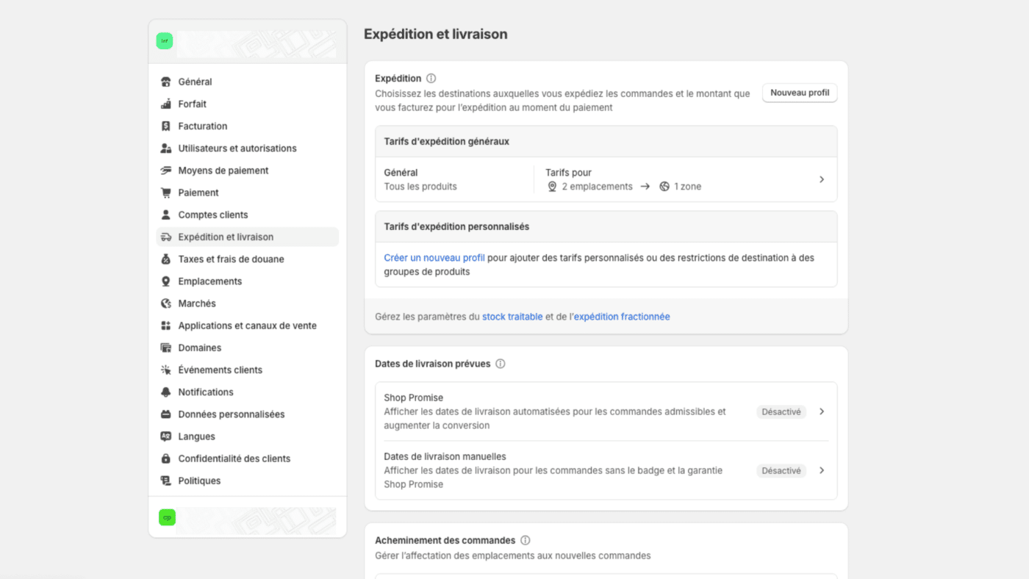Click the Paiement shopping cart icon

pyautogui.click(x=165, y=193)
